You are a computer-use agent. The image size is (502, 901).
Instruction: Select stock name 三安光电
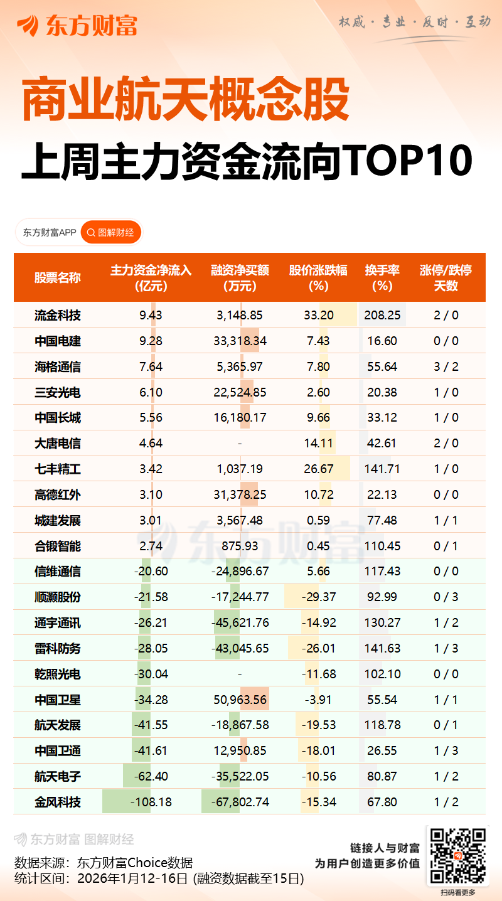57,392
